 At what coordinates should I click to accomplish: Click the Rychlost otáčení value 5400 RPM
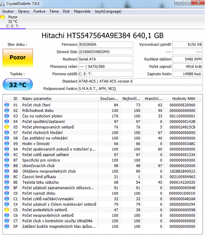point(188,59)
